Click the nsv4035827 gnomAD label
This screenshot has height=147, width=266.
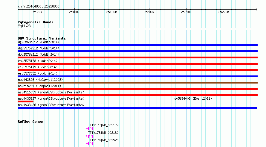pyautogui.click(x=51, y=98)
